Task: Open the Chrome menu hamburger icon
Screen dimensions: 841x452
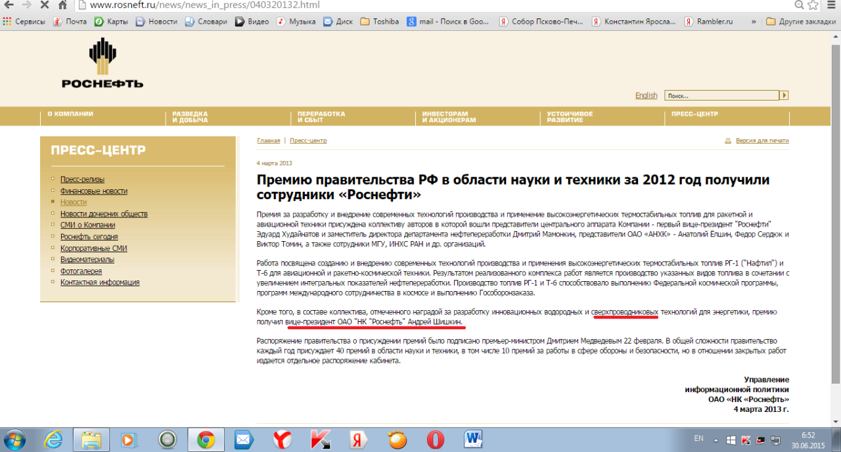Action: (x=831, y=5)
